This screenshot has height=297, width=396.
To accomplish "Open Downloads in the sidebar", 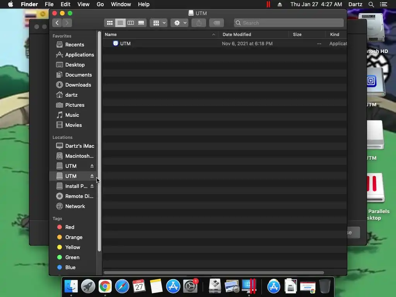I will click(x=72, y=85).
